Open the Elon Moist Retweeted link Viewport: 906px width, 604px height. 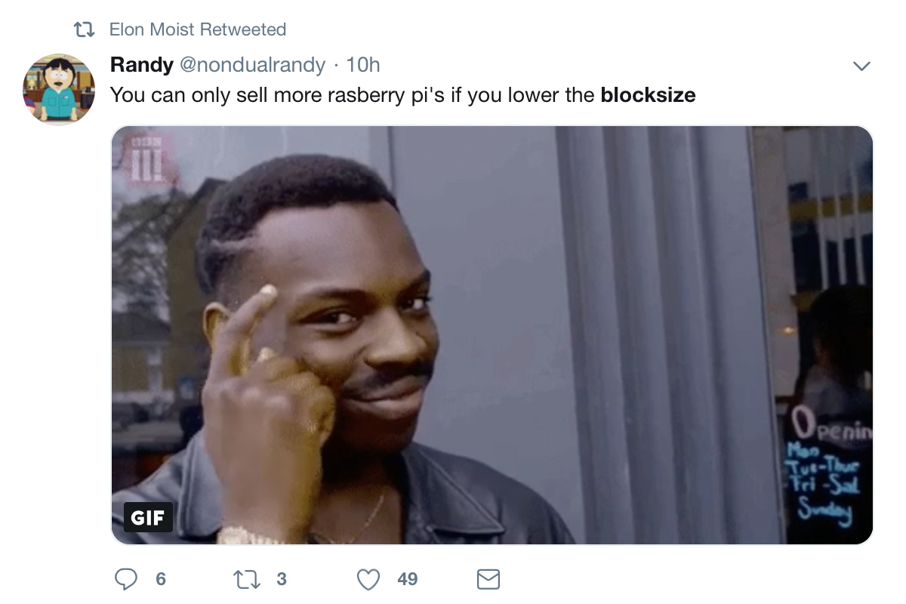click(198, 30)
